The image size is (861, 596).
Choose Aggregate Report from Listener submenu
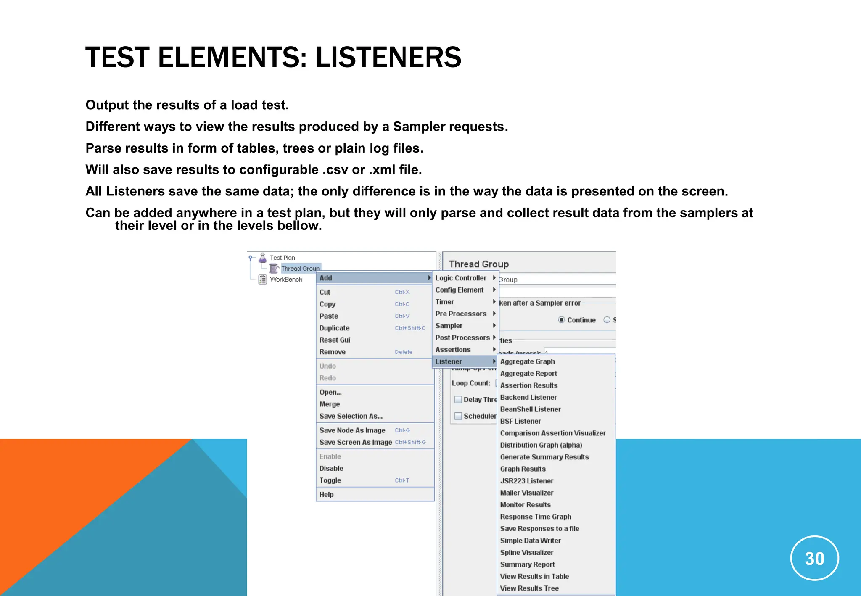pos(528,374)
